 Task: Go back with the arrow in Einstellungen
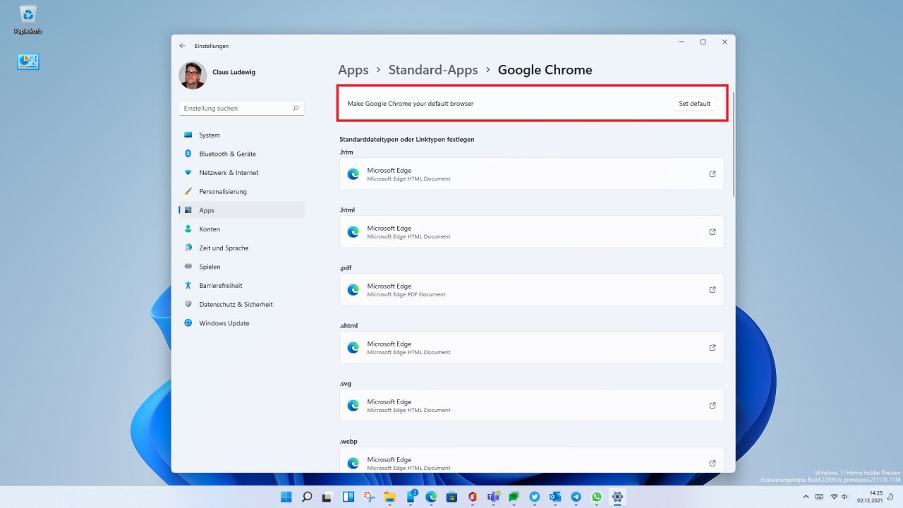coord(183,46)
